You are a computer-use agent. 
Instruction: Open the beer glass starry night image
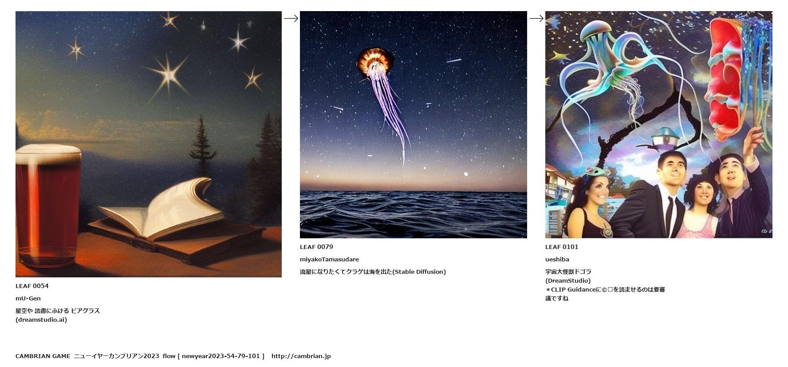(x=149, y=144)
